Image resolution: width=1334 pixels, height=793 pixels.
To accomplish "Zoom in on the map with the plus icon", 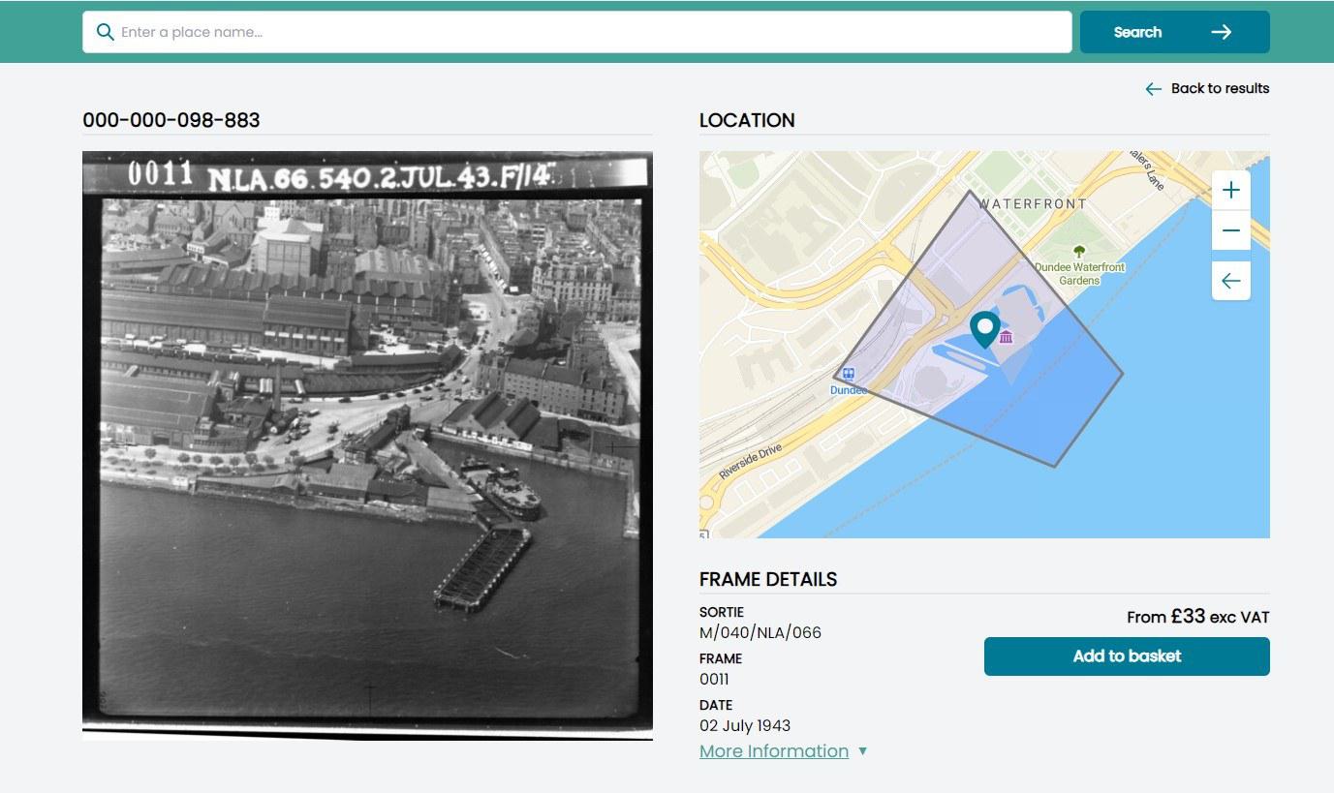I will click(1230, 190).
